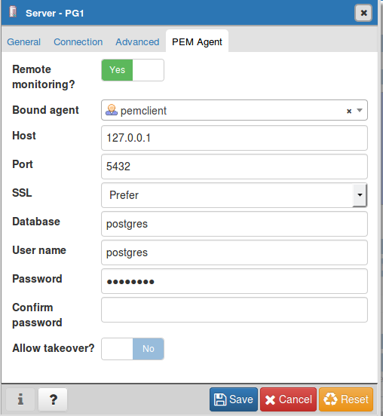Close the Server - PG1 dialog
This screenshot has width=383, height=416.
click(363, 13)
